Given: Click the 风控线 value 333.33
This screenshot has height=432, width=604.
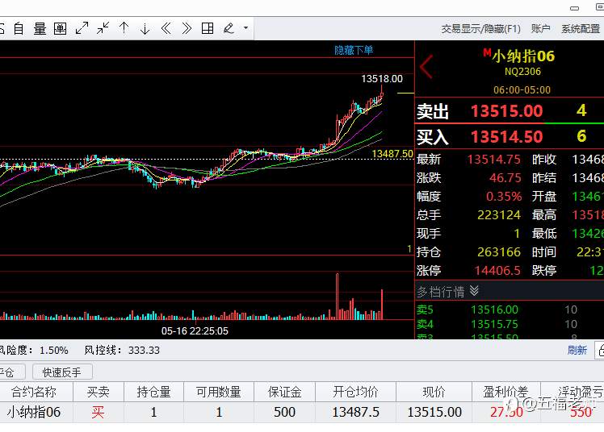Looking at the screenshot, I should pos(144,350).
